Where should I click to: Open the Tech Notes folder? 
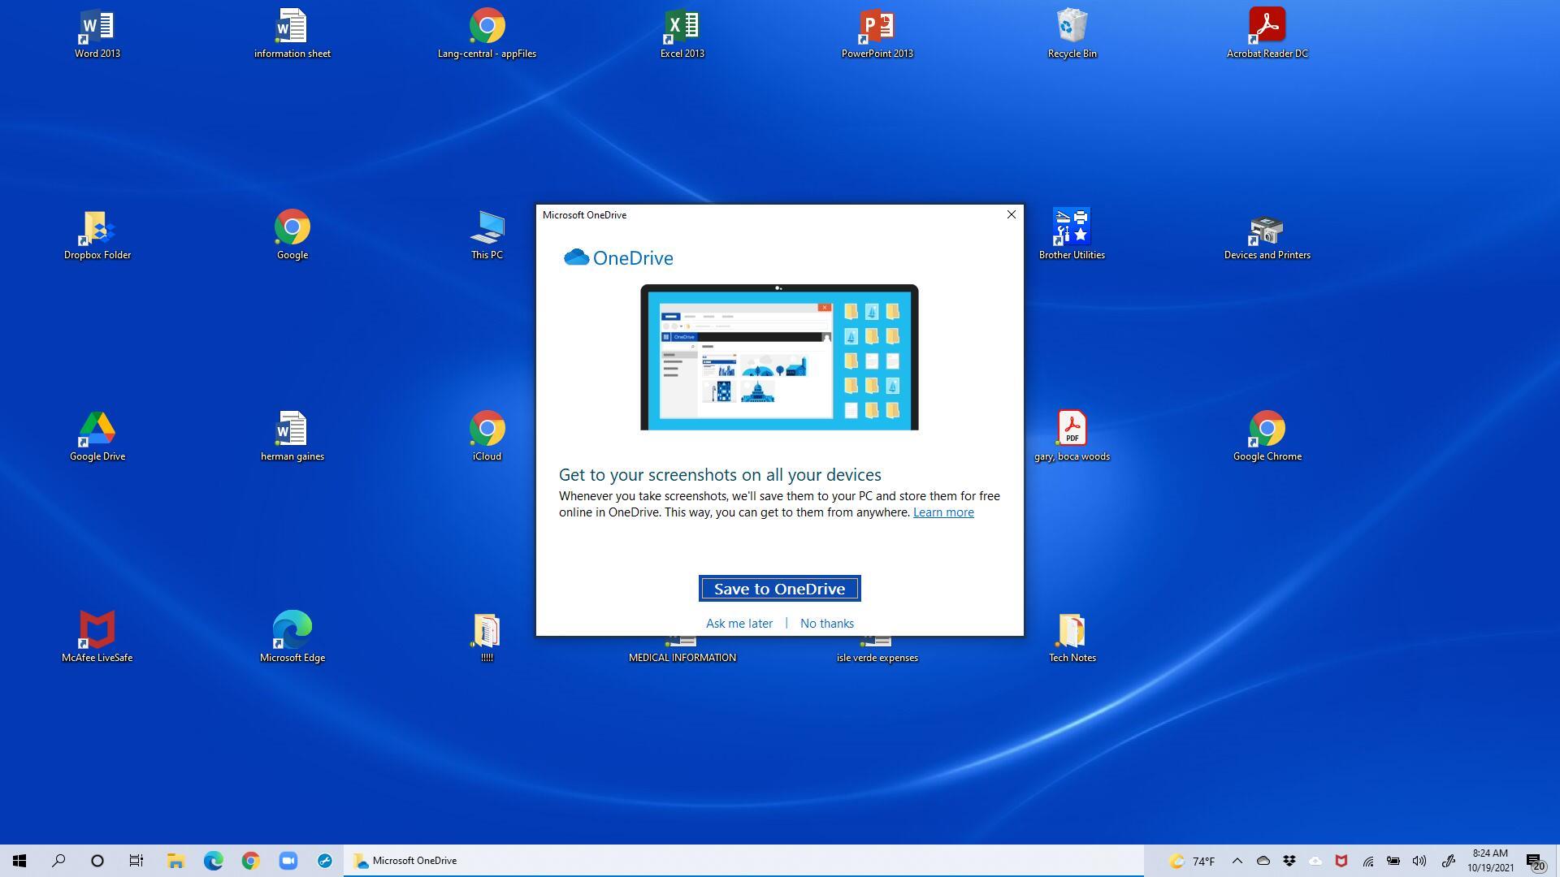(x=1072, y=637)
